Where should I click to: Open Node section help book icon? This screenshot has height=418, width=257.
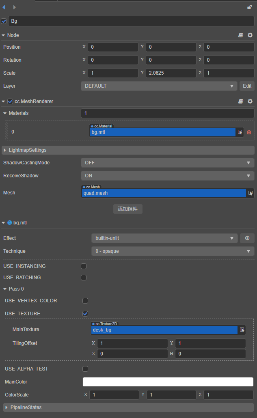(x=241, y=35)
